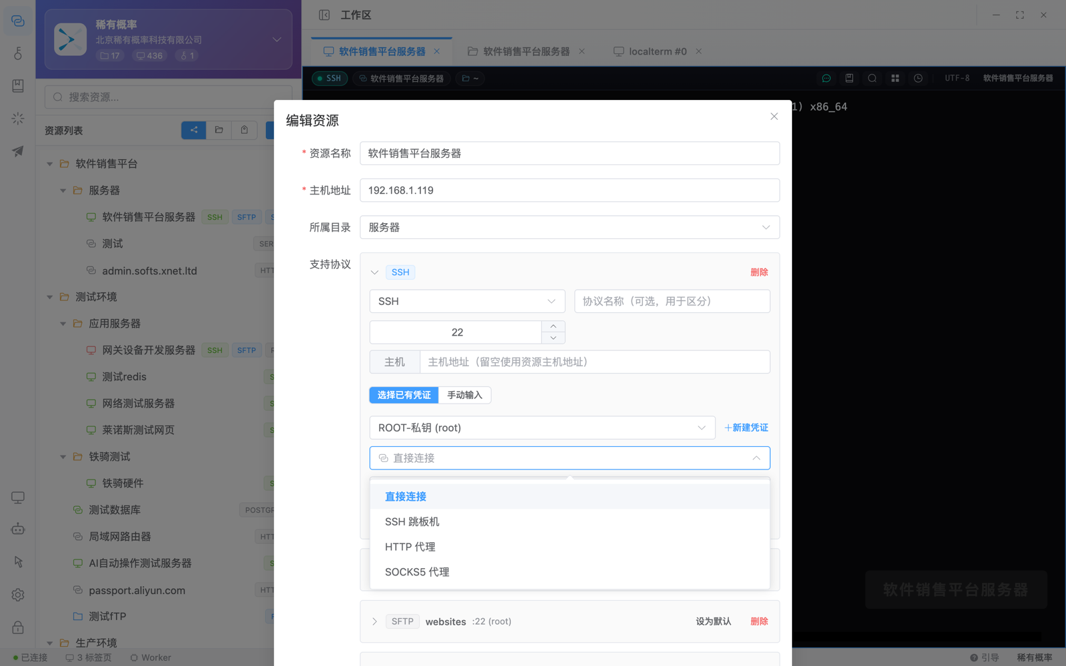This screenshot has height=666, width=1066.
Task: Choose SSH 跳板机 from connection list
Action: 570,521
